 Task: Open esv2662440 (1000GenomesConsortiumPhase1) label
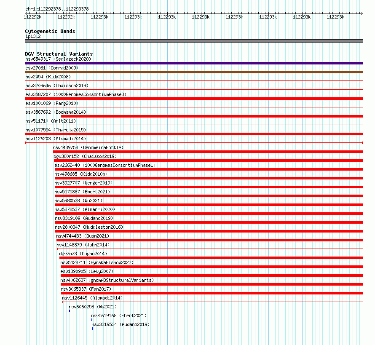pos(105,165)
